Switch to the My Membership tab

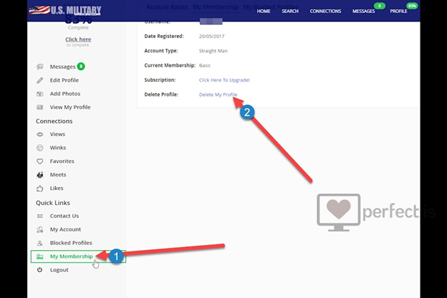(216, 7)
